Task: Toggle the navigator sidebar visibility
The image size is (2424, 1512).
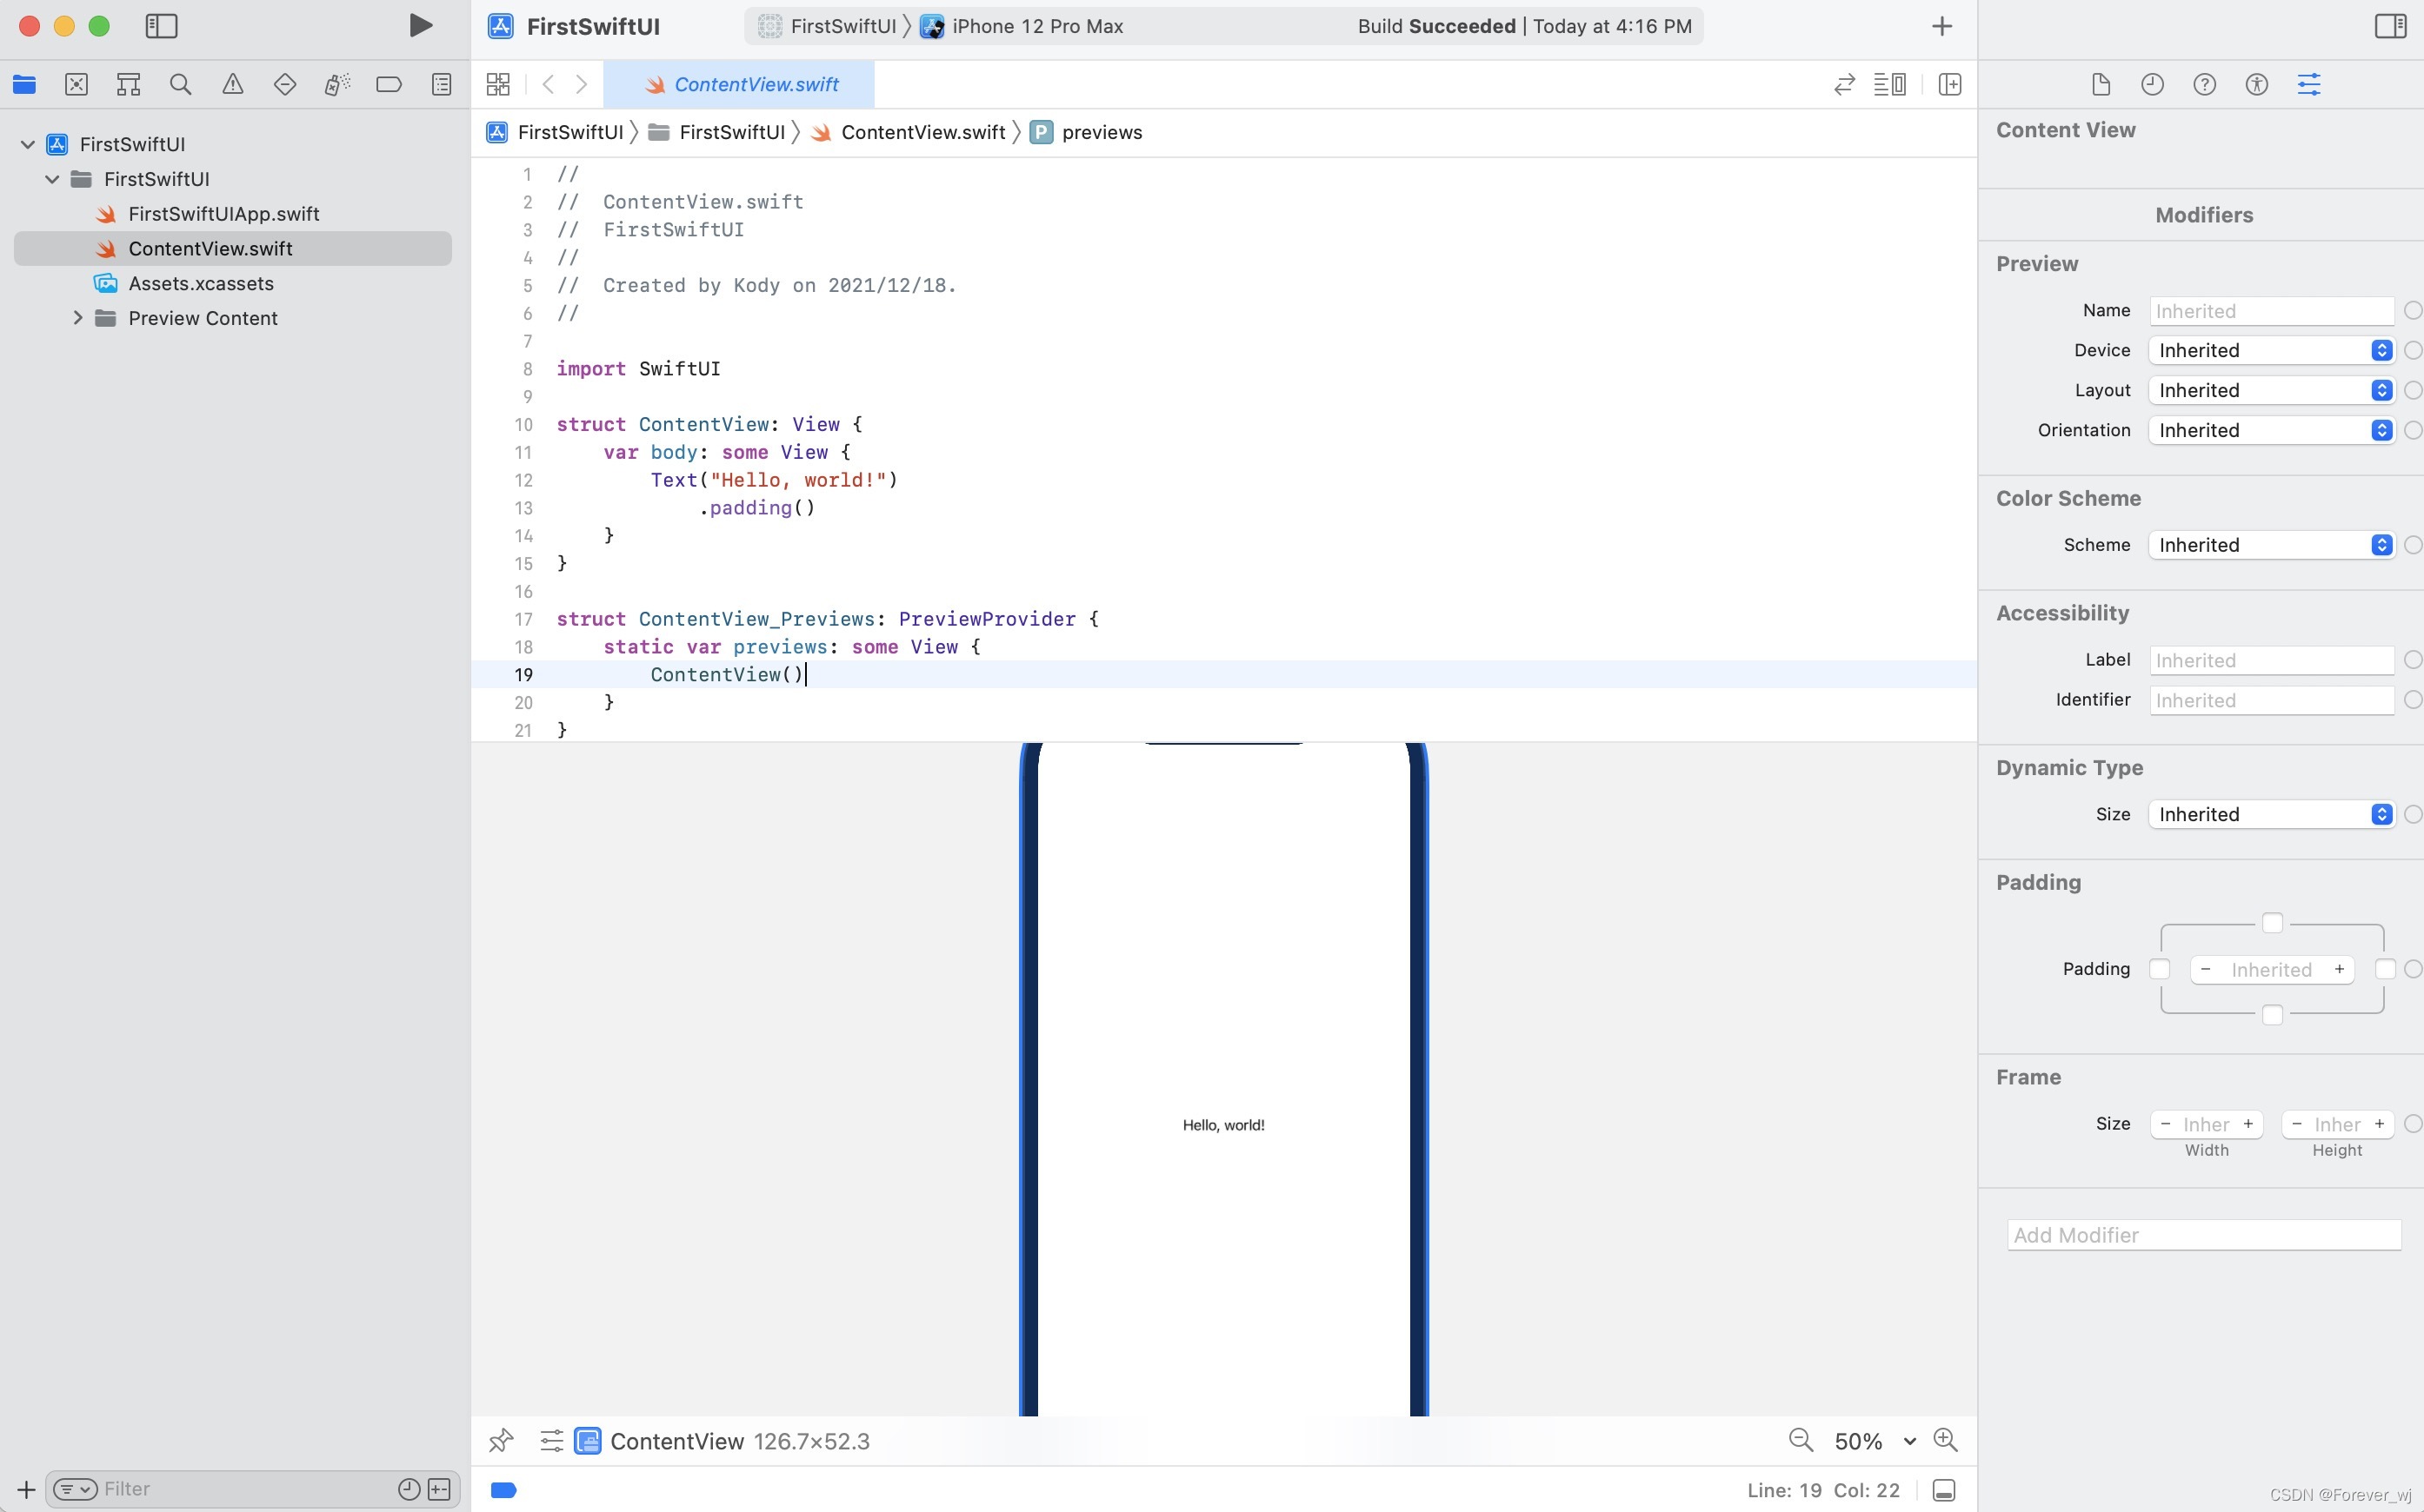Action: (161, 26)
